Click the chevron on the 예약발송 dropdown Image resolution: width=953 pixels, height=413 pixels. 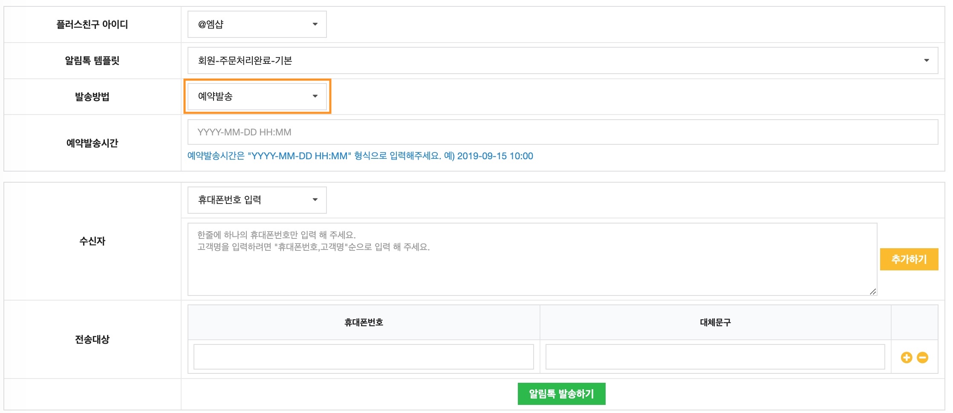tap(315, 96)
